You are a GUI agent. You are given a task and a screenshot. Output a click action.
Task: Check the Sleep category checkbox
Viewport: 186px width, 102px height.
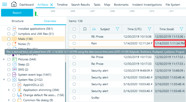9,64
